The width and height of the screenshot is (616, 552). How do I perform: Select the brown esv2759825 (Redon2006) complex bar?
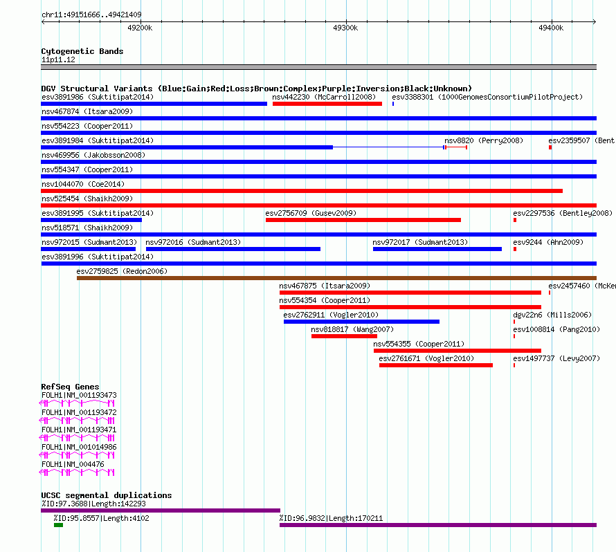tap(336, 278)
